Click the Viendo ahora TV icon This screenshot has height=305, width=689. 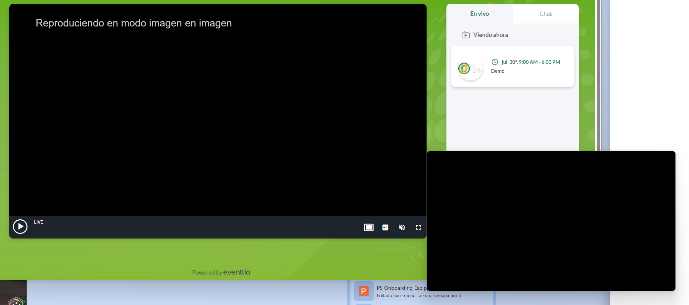pos(465,35)
